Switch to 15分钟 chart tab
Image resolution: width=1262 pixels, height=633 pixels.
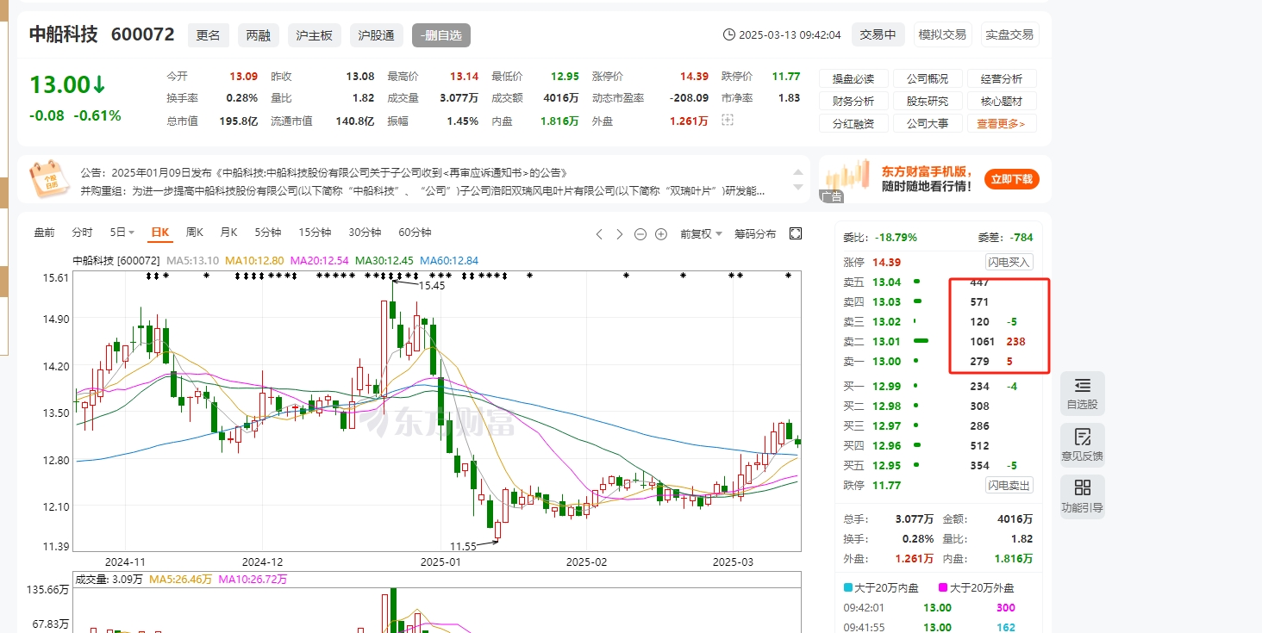[315, 233]
